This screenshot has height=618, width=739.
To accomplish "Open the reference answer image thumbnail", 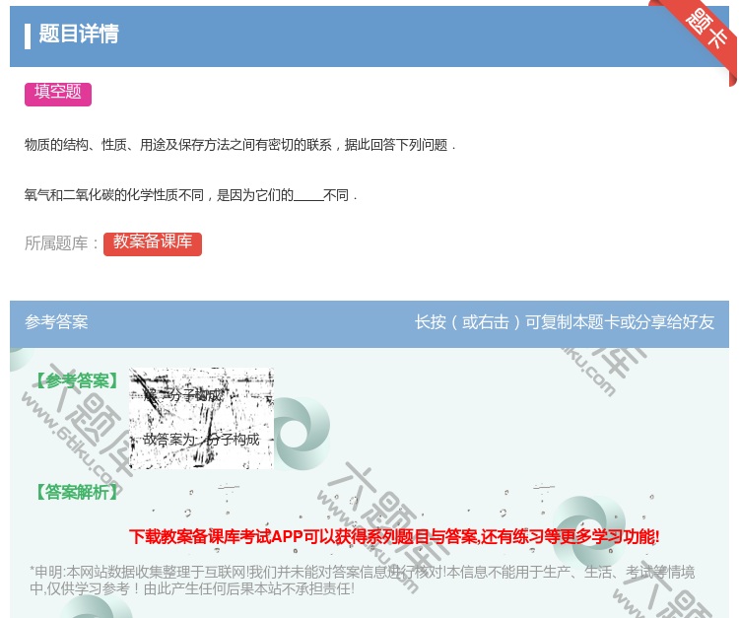I will [201, 418].
